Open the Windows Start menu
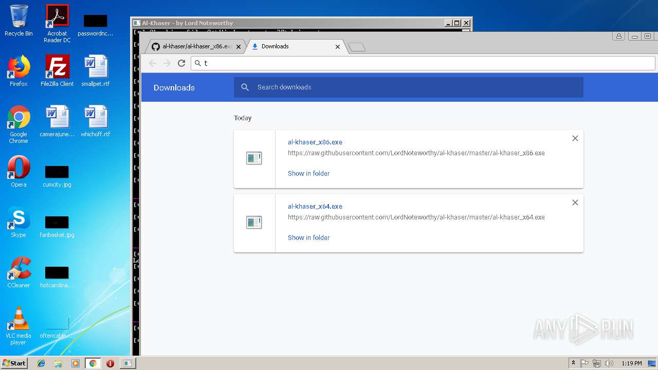Image resolution: width=658 pixels, height=370 pixels. pyautogui.click(x=14, y=363)
